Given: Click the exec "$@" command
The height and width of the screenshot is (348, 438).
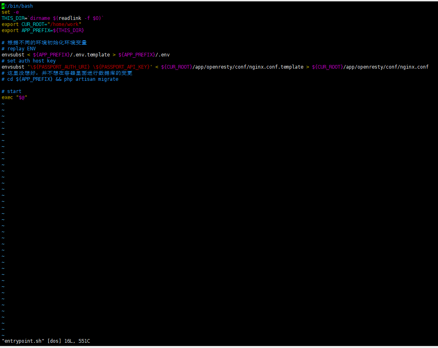Looking at the screenshot, I should tap(14, 97).
